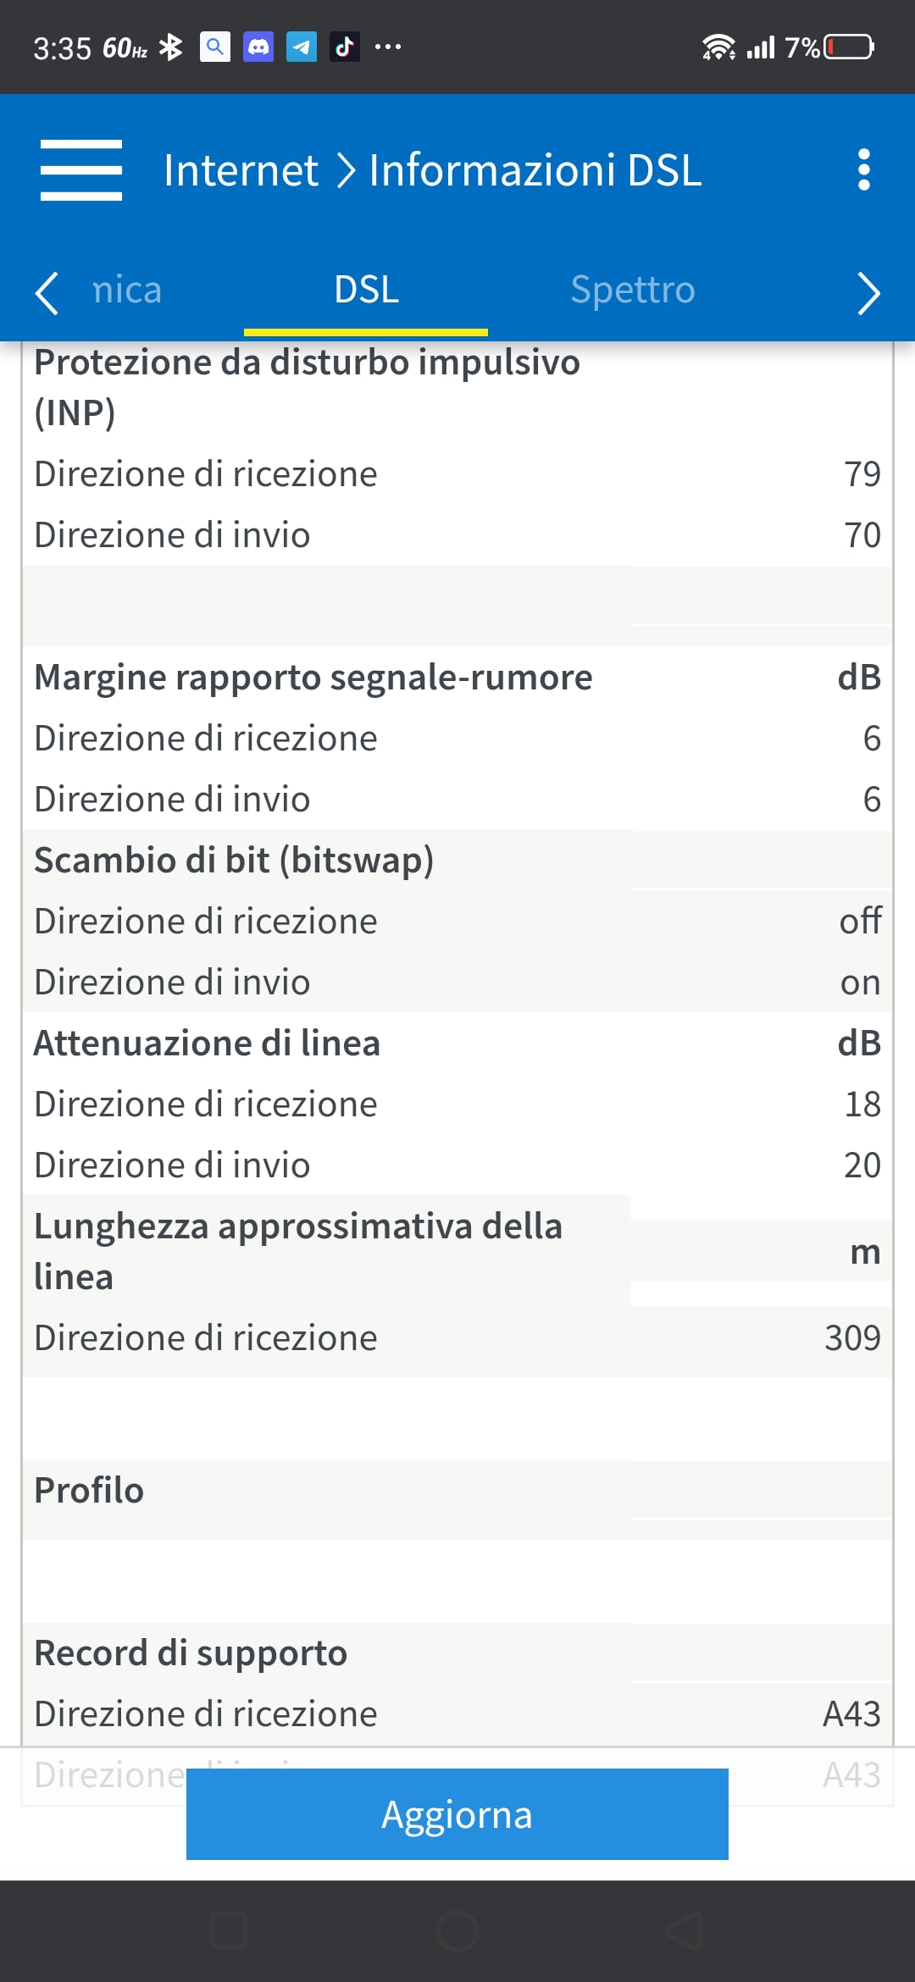Screen dimensions: 915x1982
Task: Tap the Internet breadcrumb title
Action: [241, 170]
